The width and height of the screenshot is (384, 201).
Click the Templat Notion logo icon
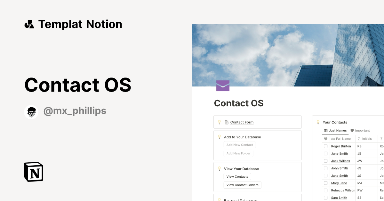pyautogui.click(x=29, y=24)
